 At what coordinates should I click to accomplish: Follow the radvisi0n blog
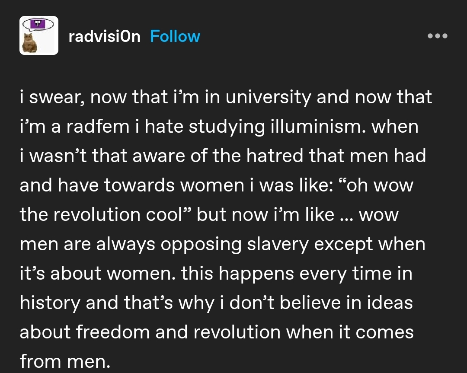click(175, 37)
